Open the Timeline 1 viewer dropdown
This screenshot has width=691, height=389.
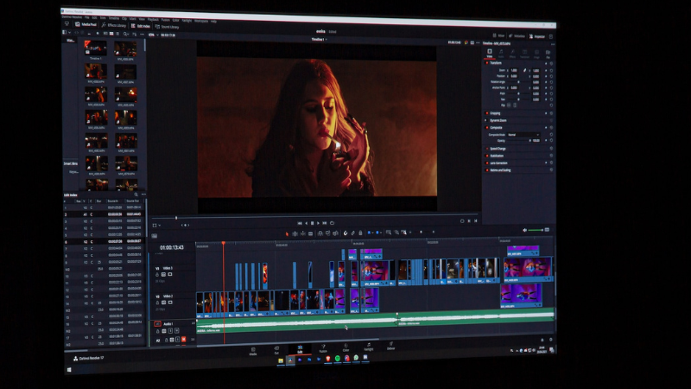(319, 39)
